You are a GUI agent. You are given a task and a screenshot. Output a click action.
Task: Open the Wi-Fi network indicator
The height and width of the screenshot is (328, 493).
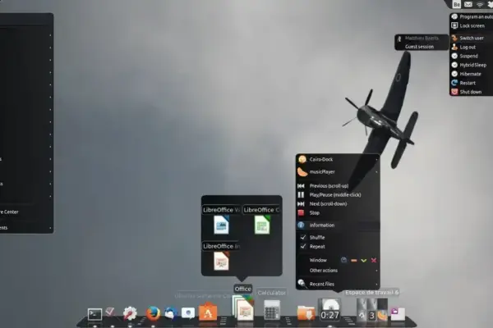coord(480,4)
